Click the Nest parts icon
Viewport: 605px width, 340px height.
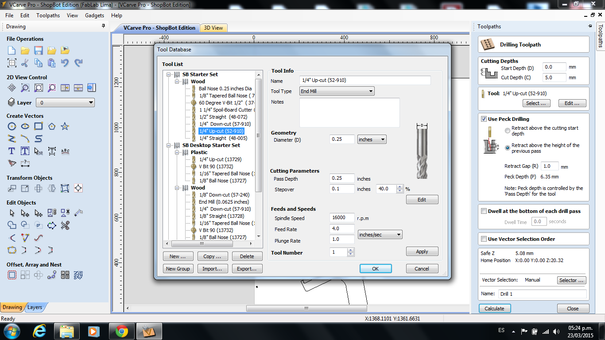(x=78, y=275)
